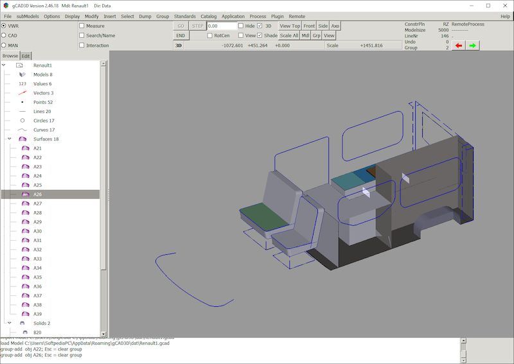Image resolution: width=514 pixels, height=364 pixels.
Task: Click the Curves 17 icon
Action: (x=22, y=130)
